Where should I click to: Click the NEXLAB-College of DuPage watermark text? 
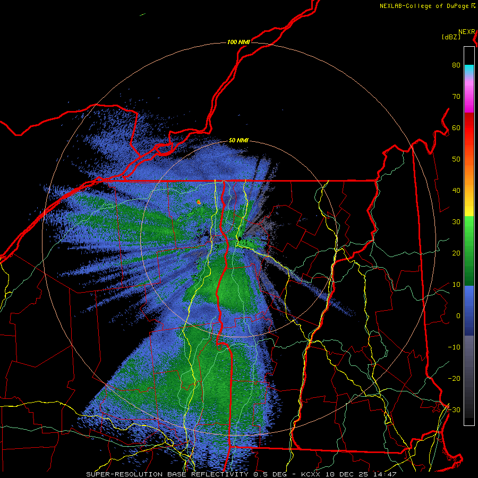coord(425,6)
